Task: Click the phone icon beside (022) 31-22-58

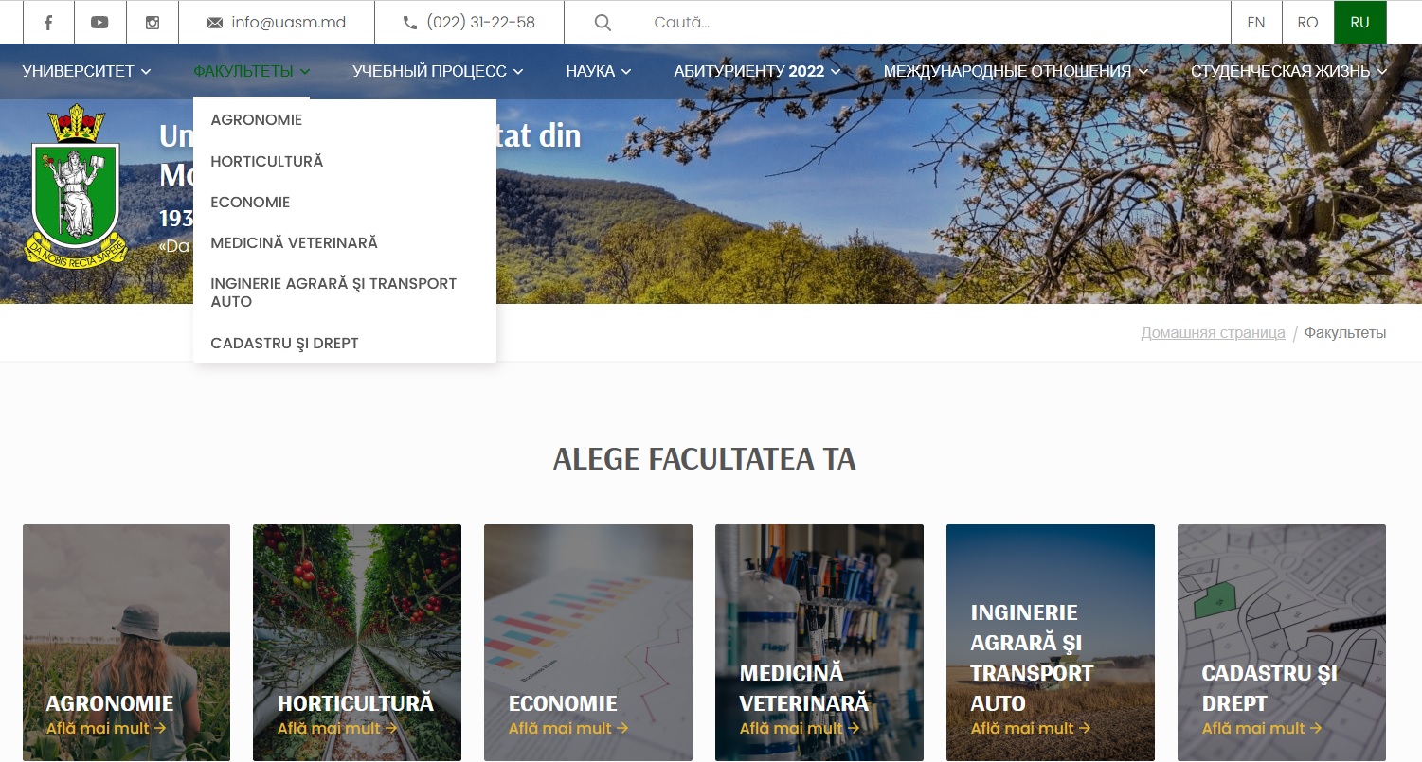Action: tap(410, 23)
